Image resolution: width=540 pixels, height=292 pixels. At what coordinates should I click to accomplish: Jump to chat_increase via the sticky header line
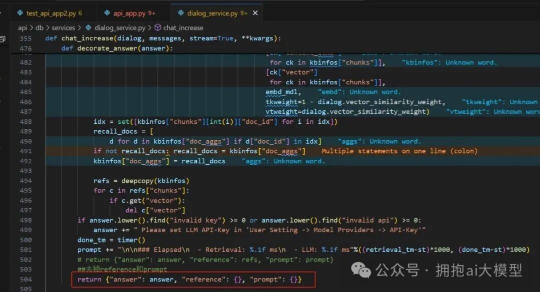coord(87,38)
